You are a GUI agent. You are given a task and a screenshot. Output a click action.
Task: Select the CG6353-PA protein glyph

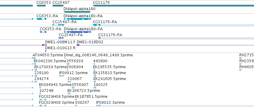[43, 32]
